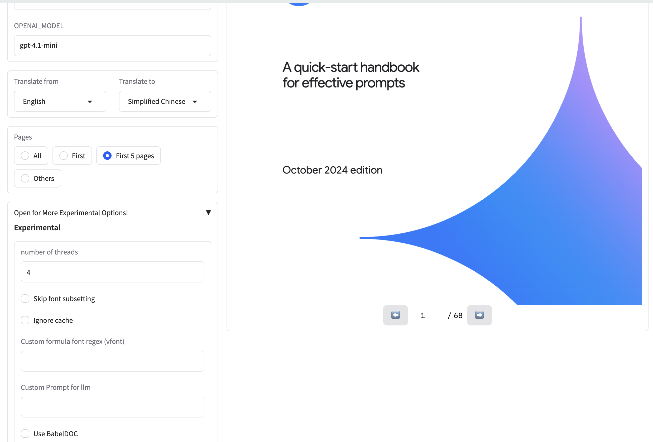Click the Pages section label
Screen dimensions: 653x442
point(23,137)
